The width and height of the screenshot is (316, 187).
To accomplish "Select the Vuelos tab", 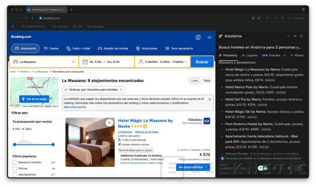I will click(x=51, y=48).
